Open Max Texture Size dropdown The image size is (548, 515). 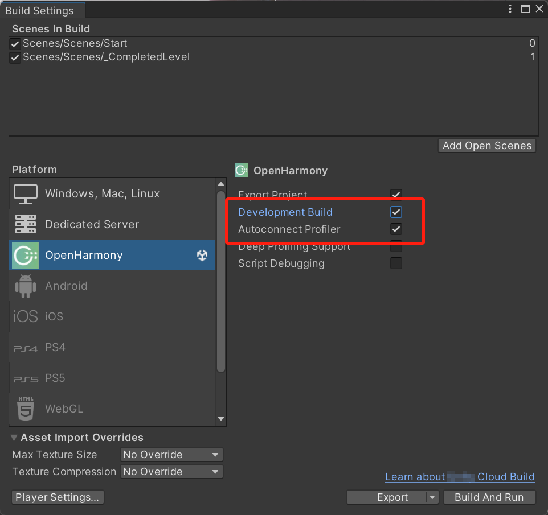(171, 455)
